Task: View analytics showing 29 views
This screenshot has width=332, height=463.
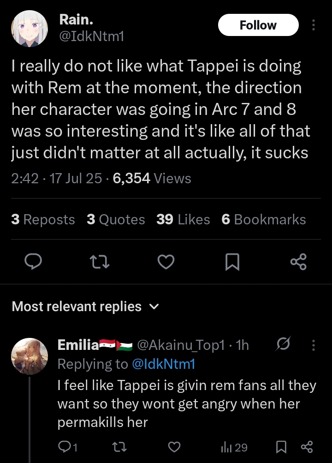Action: pos(234,447)
